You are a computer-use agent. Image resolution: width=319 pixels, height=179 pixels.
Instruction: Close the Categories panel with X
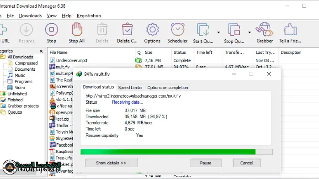(x=41, y=51)
